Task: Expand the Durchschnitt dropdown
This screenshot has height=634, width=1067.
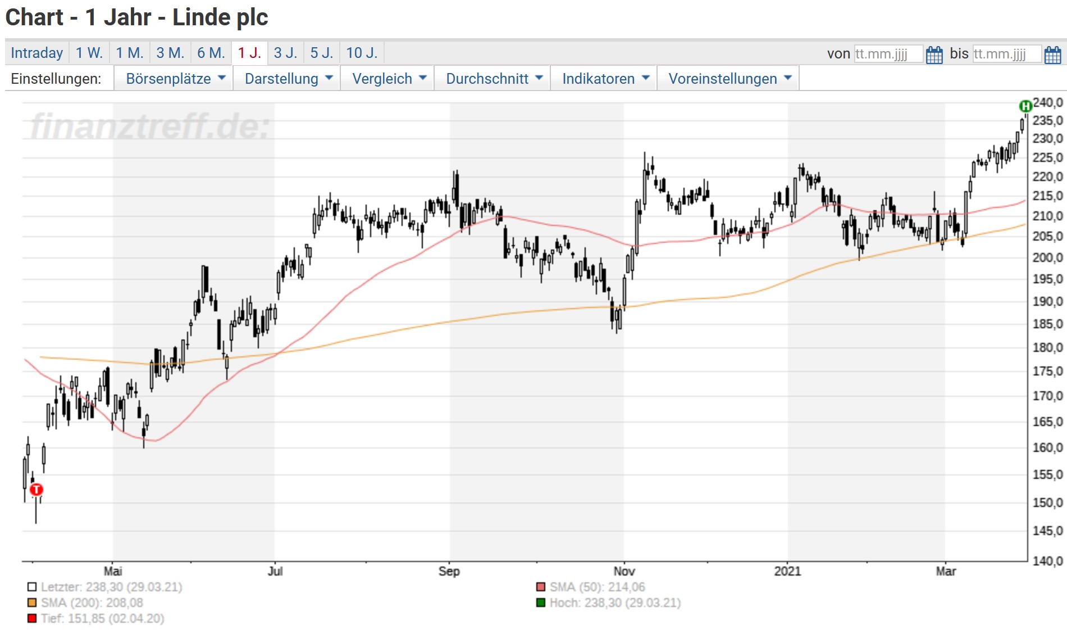Action: (x=493, y=78)
